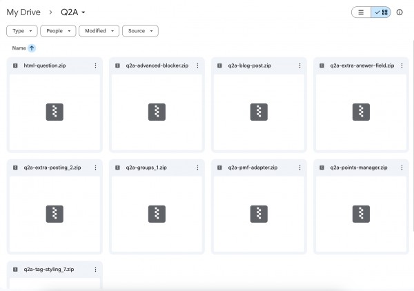Expand the Type filter dropdown
This screenshot has width=414, height=291.
pos(22,31)
